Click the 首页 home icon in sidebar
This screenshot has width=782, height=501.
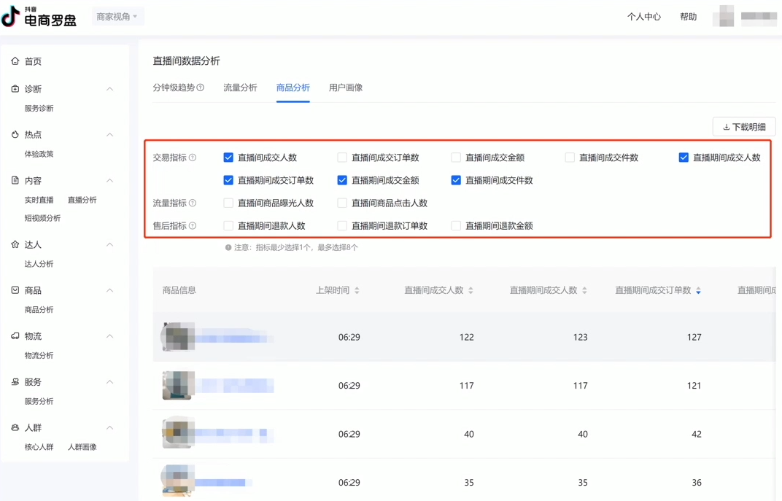[15, 61]
